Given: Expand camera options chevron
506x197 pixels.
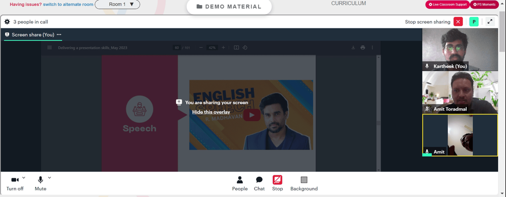Looking at the screenshot, I should tap(24, 177).
